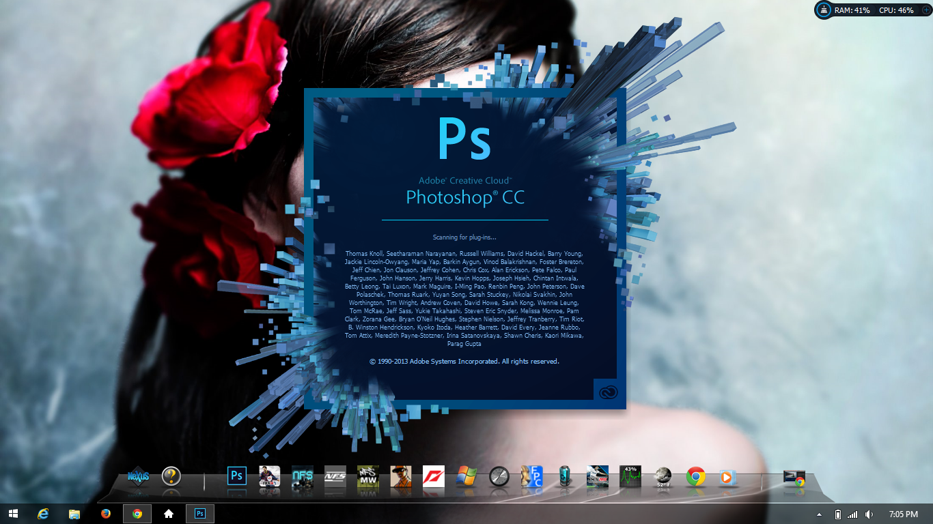Open the volume speaker icon in tray
Screen dimensions: 933x524
pyautogui.click(x=869, y=514)
